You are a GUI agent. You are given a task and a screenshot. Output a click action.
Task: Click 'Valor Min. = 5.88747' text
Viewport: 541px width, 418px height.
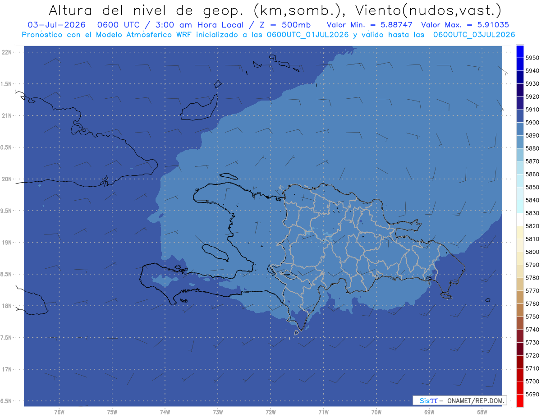pos(370,25)
